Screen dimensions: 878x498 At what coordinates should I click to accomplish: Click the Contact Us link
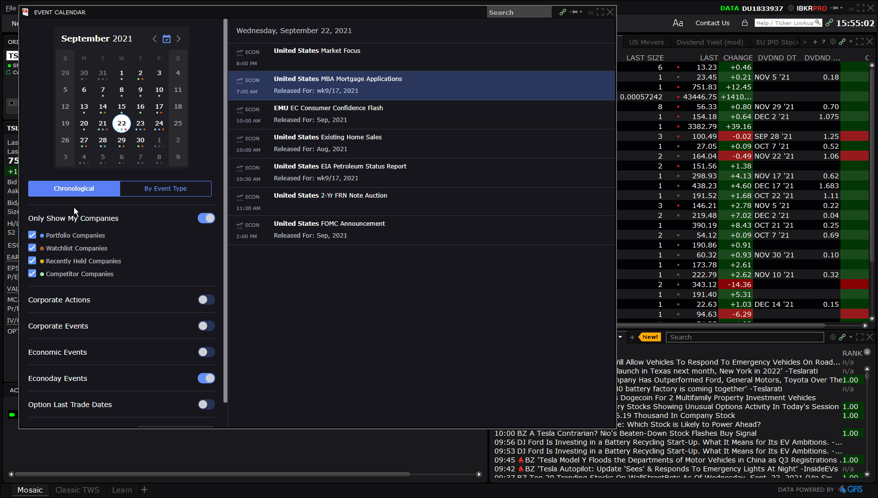pos(712,23)
